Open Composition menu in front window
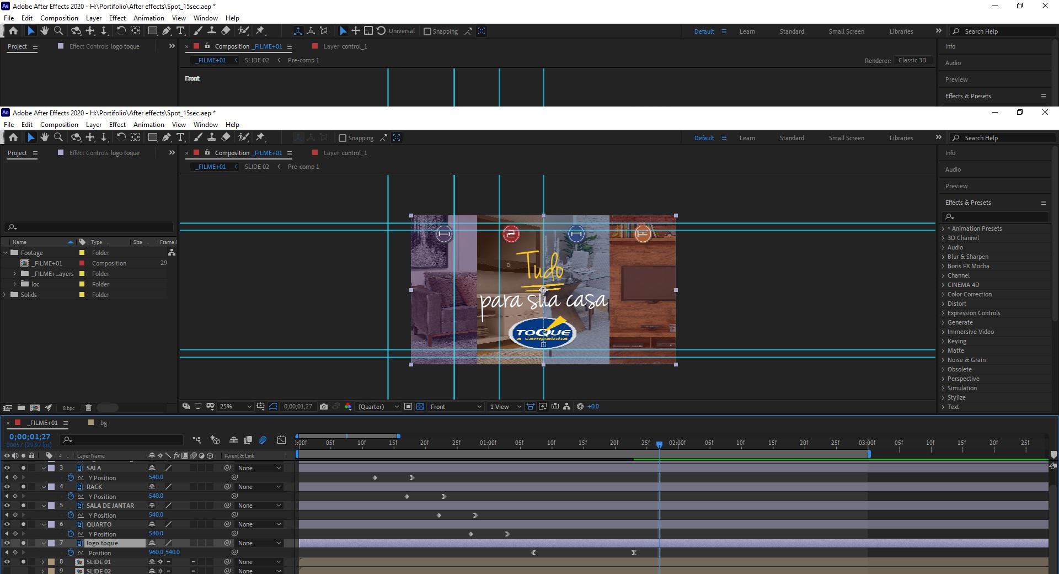The height and width of the screenshot is (574, 1059). point(59,125)
